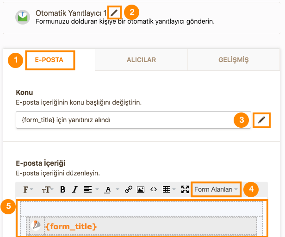Open the text color dropdown arrow
The height and width of the screenshot is (237, 285).
[118, 189]
